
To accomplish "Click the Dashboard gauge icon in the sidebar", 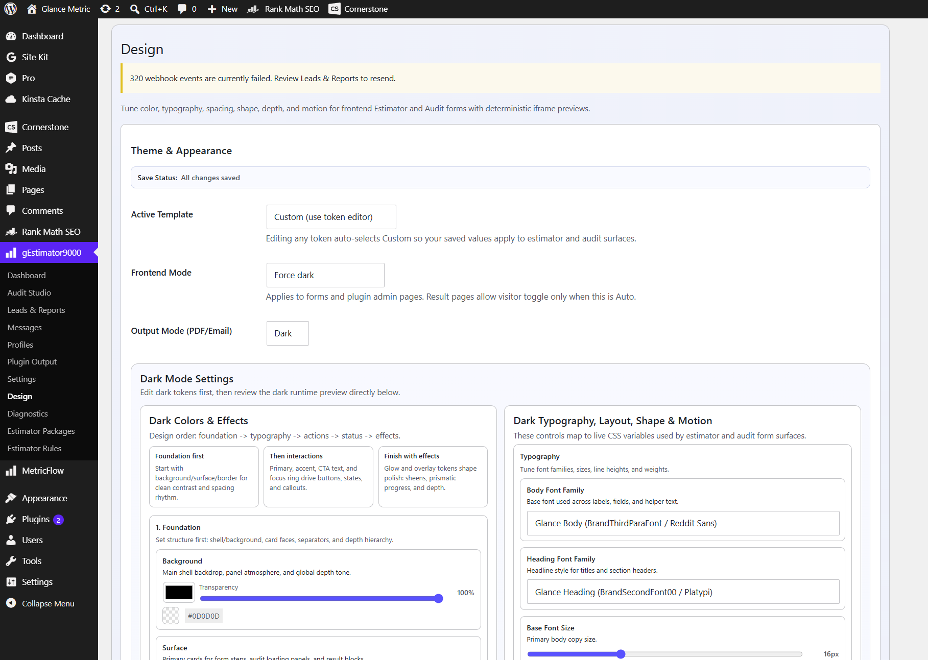I will (x=11, y=36).
